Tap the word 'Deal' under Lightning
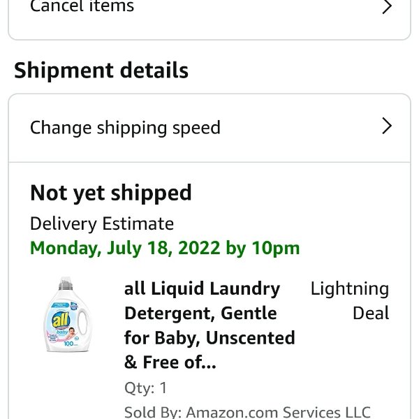Image resolution: width=419 pixels, height=419 pixels. (x=371, y=313)
